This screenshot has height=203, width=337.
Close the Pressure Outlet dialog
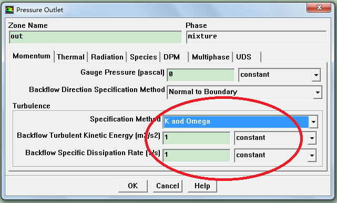pyautogui.click(x=319, y=7)
